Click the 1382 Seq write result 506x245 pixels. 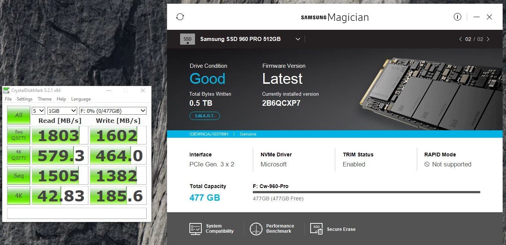(x=118, y=176)
